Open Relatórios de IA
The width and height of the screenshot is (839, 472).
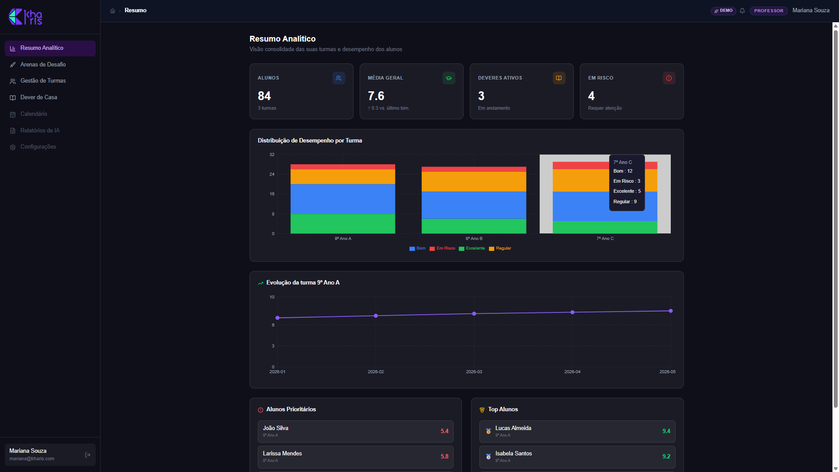point(50,131)
